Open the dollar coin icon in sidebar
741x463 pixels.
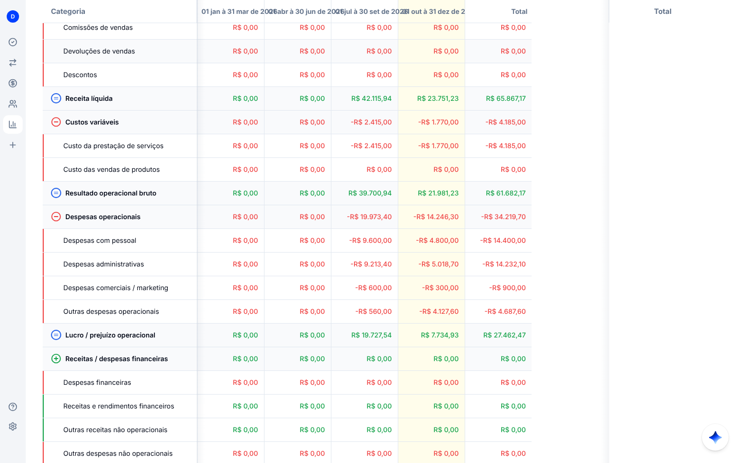coord(13,83)
